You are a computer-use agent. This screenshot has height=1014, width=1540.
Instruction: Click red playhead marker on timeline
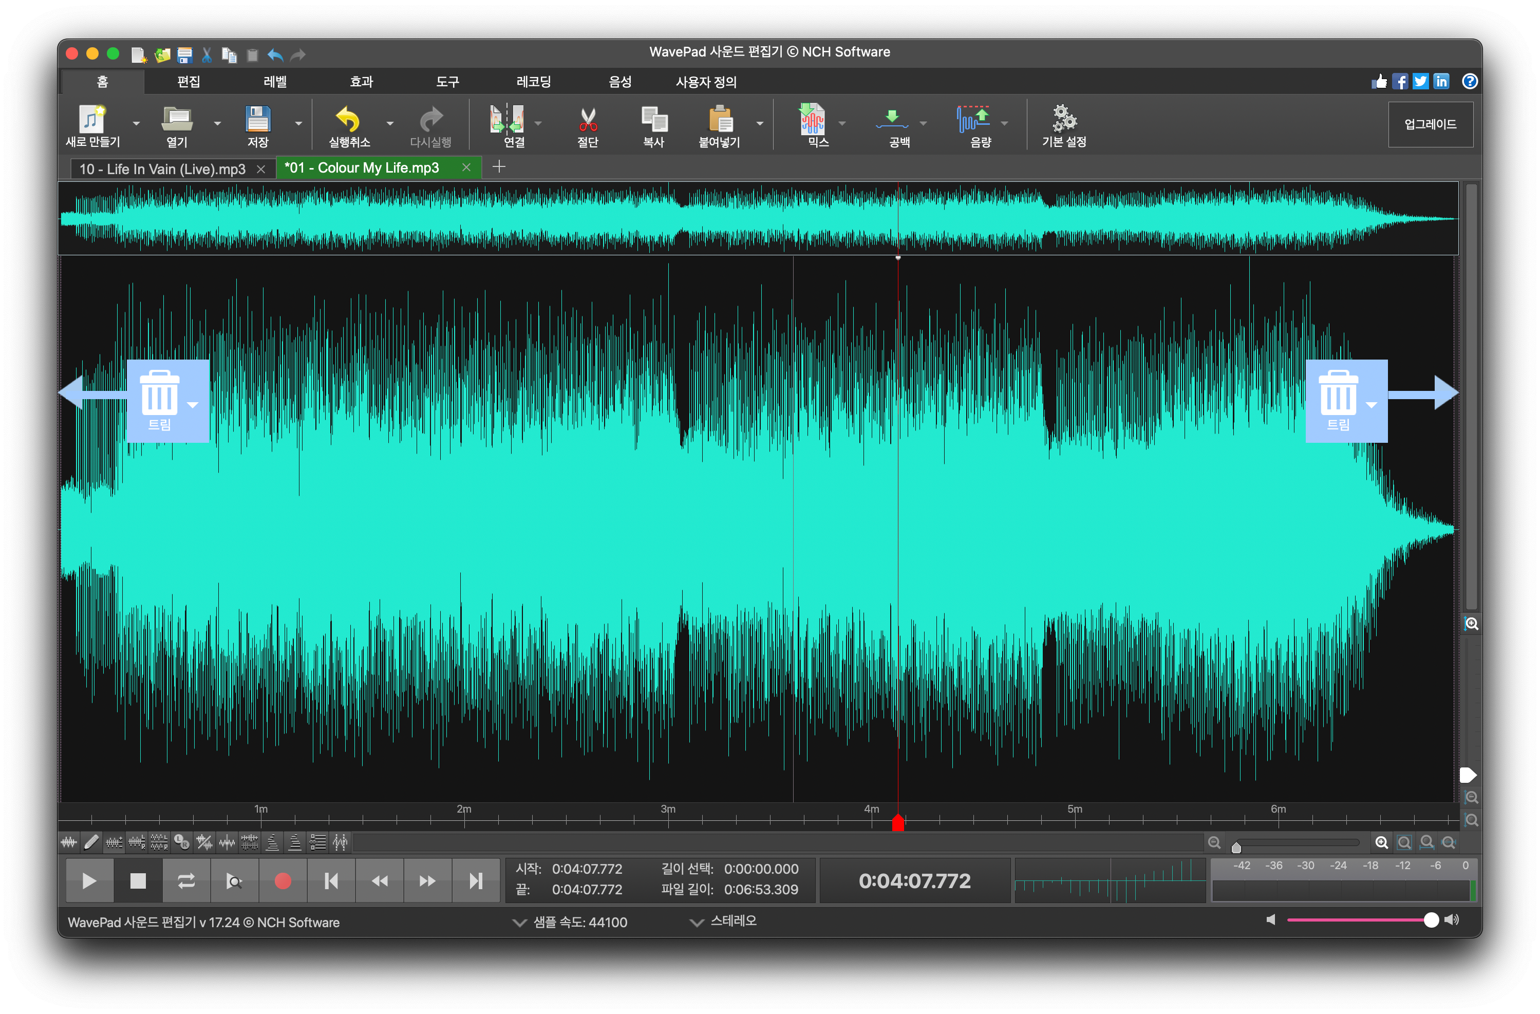[x=898, y=822]
